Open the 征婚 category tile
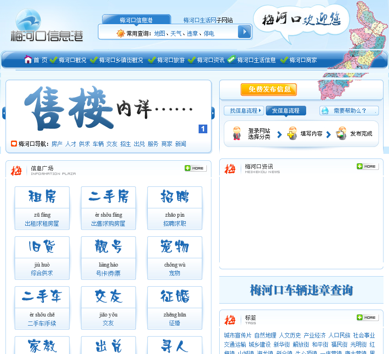 (175, 308)
